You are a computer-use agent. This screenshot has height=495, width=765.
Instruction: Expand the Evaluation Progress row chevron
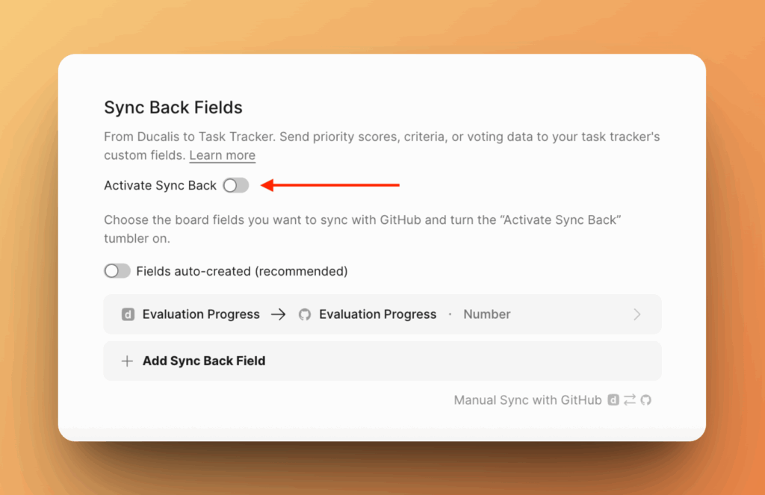click(x=637, y=314)
